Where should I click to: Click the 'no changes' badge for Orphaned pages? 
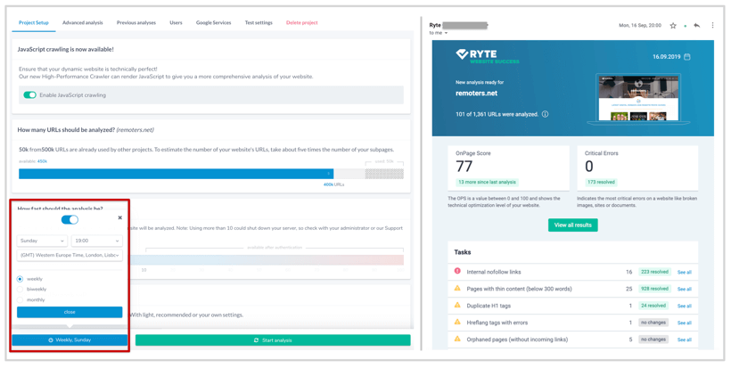[x=653, y=339]
